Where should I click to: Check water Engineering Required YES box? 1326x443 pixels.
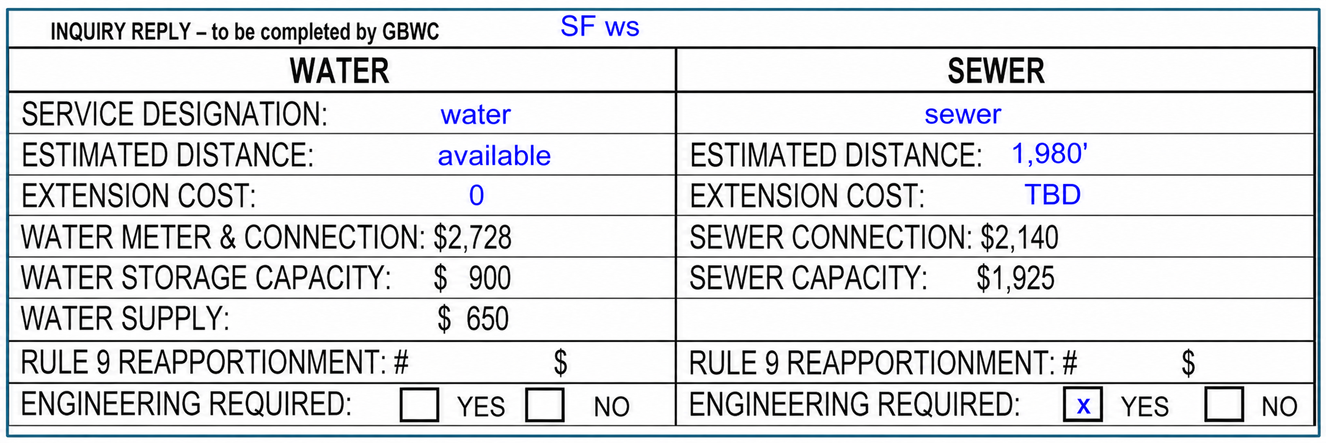tap(419, 405)
